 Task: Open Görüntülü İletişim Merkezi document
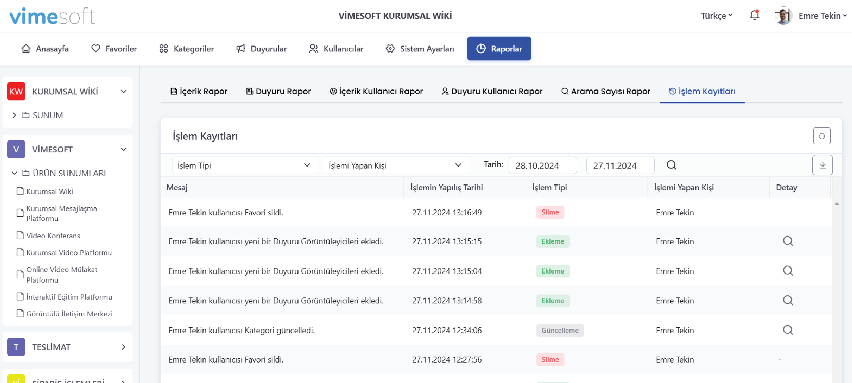[64, 314]
